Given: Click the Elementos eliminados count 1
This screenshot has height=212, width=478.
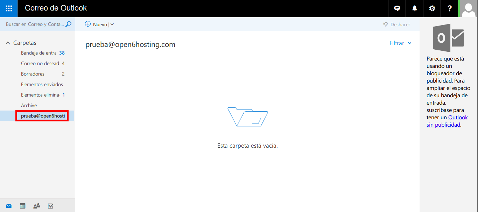Looking at the screenshot, I should (64, 95).
